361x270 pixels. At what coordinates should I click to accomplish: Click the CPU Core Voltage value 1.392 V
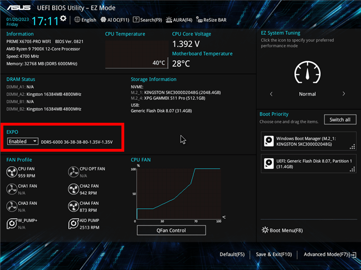tap(186, 44)
